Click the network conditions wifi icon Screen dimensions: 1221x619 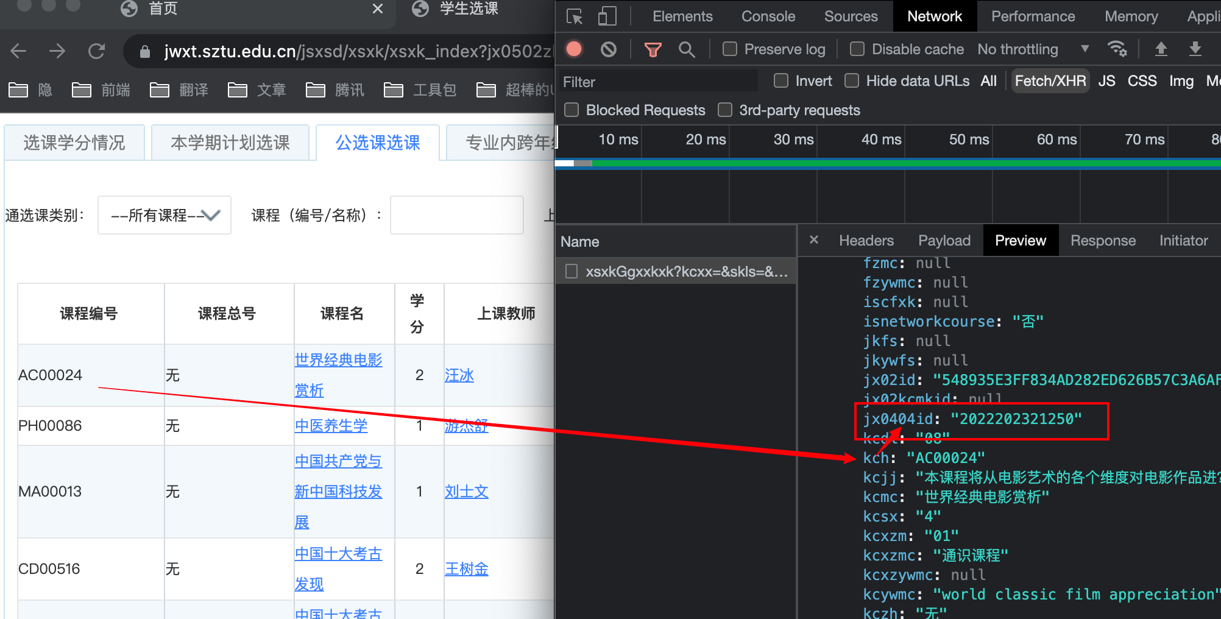tap(1117, 49)
